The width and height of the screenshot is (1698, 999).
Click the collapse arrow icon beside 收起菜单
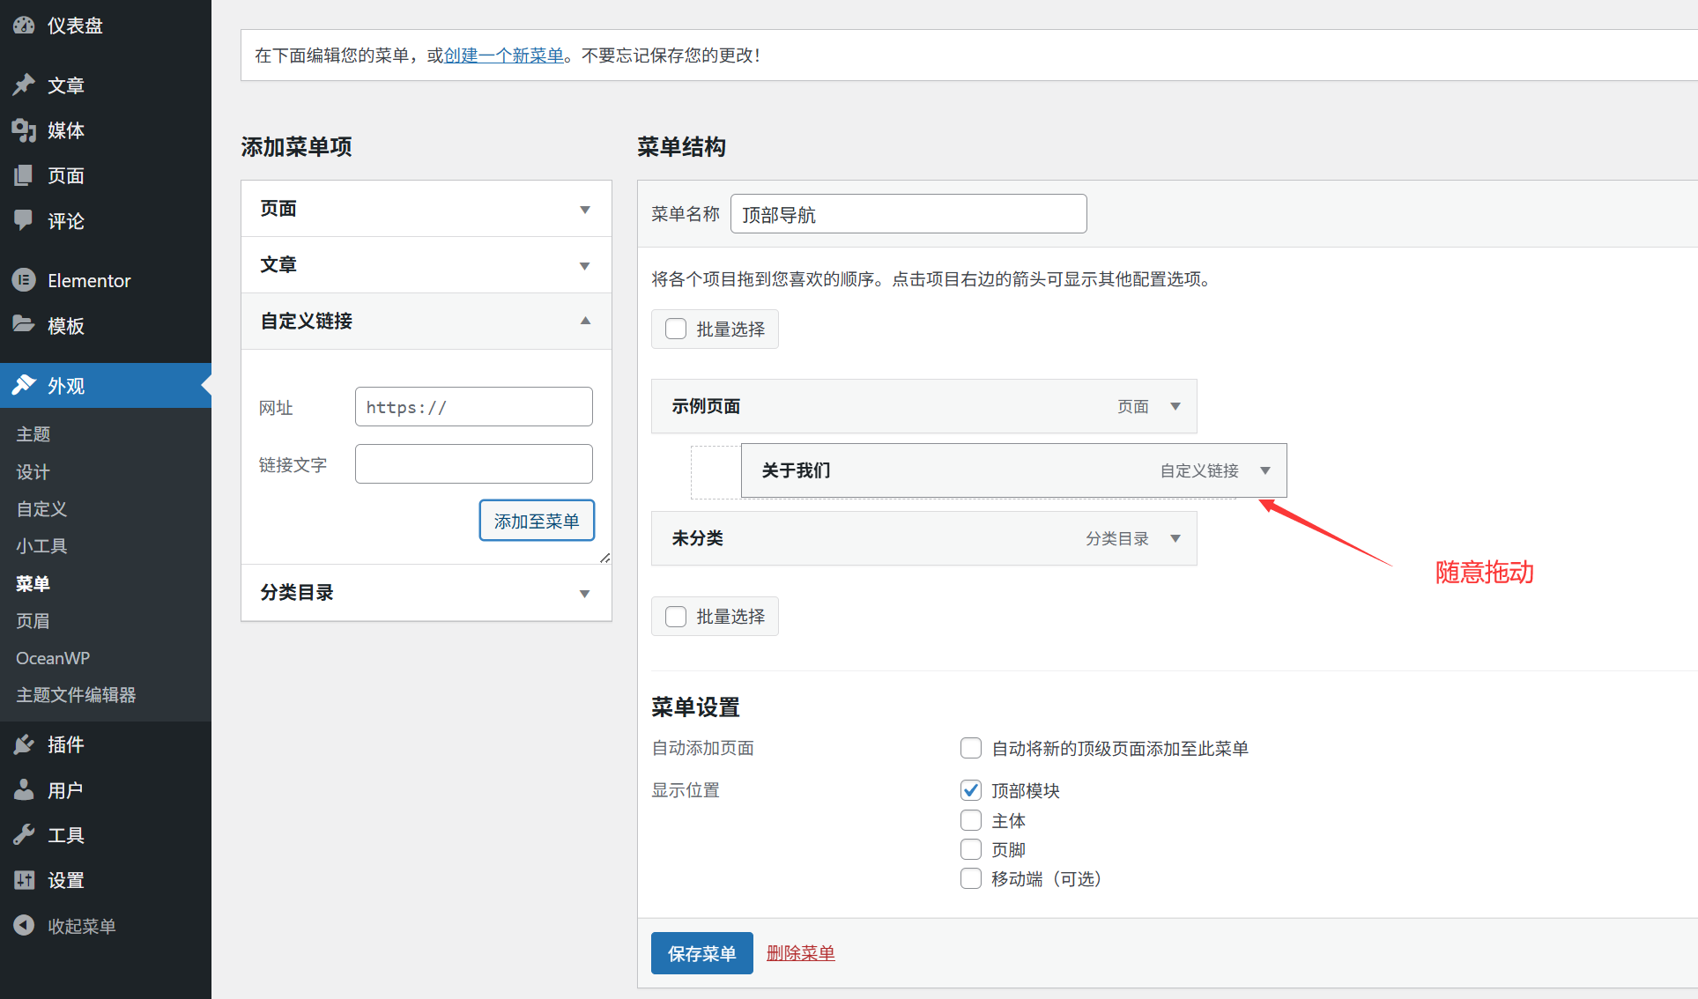[x=24, y=925]
